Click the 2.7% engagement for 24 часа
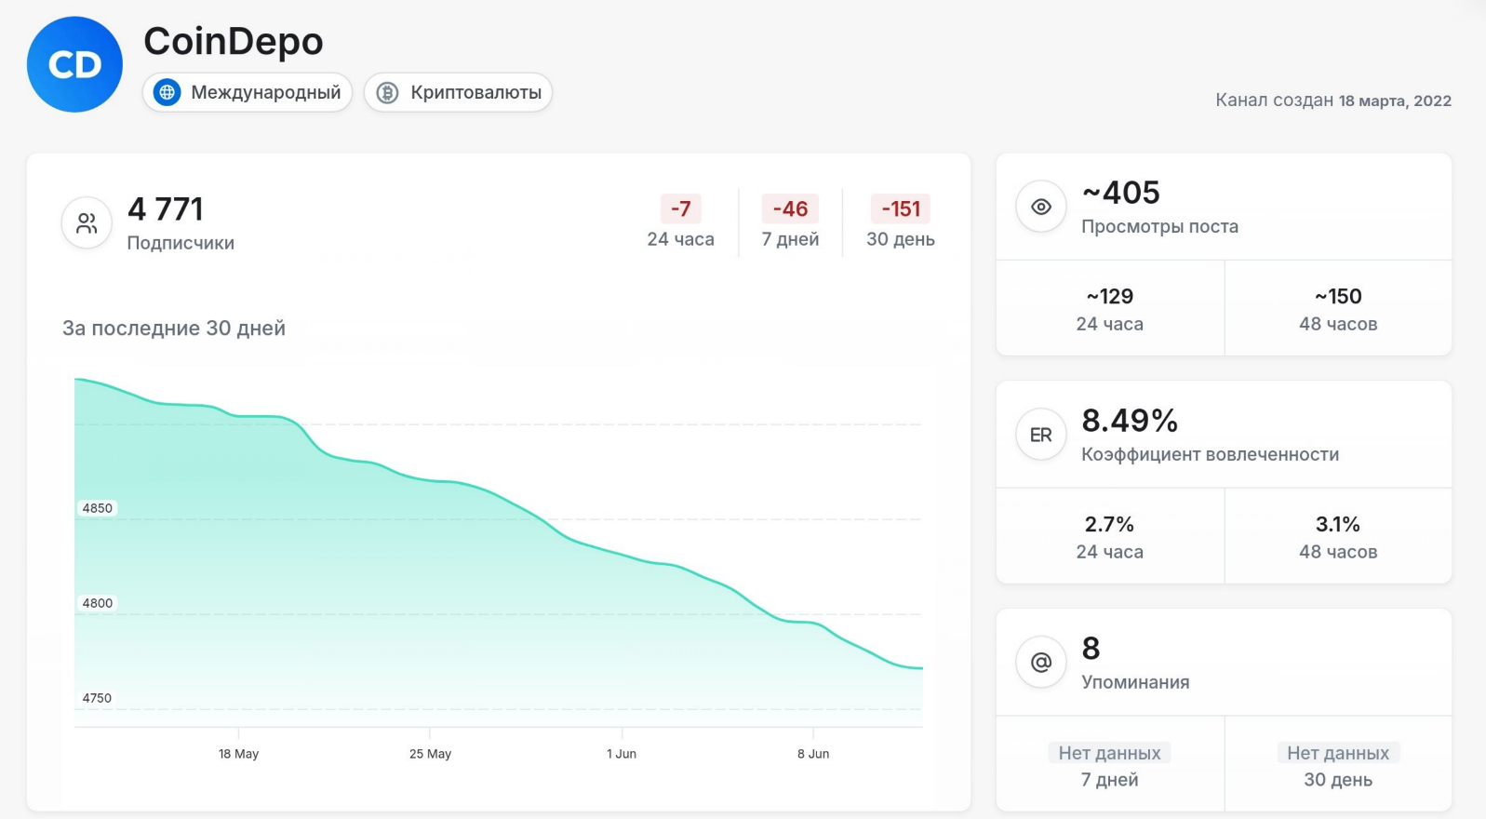 1110,537
